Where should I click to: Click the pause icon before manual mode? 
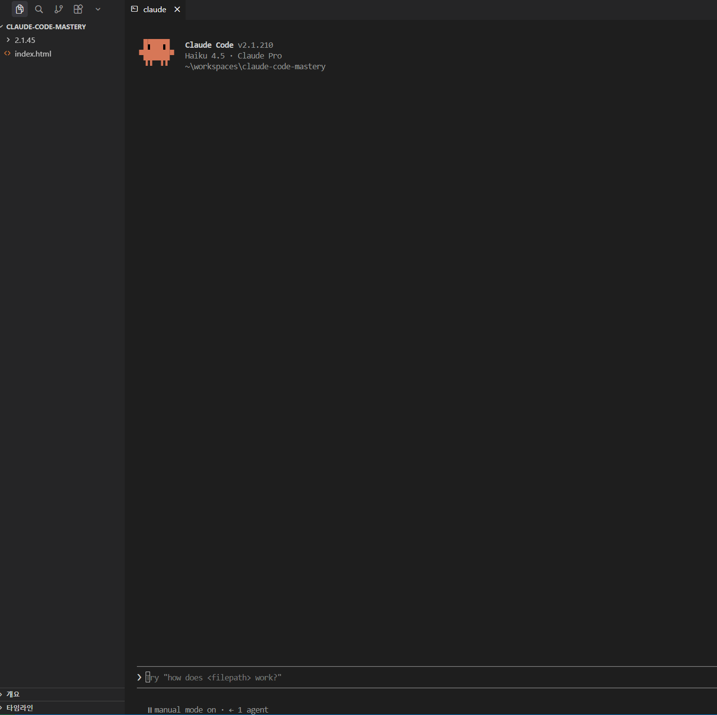150,710
